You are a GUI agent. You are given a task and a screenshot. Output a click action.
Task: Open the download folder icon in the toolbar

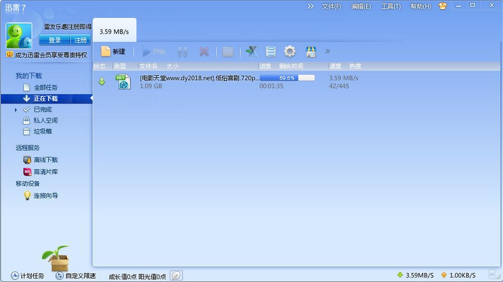[228, 51]
